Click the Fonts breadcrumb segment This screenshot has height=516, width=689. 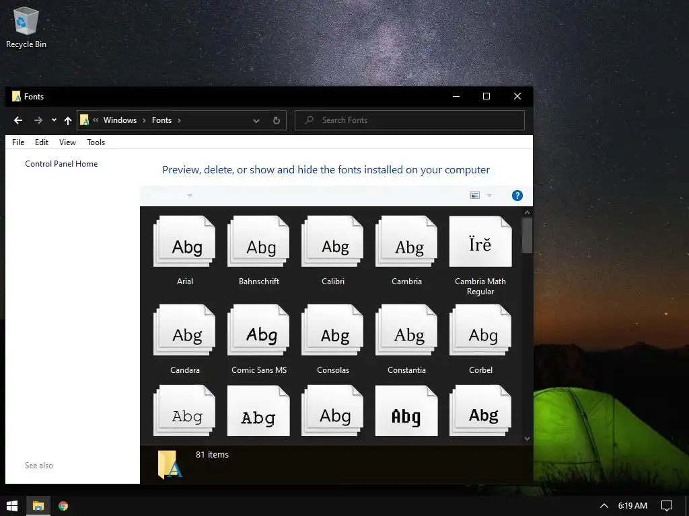pyautogui.click(x=161, y=120)
